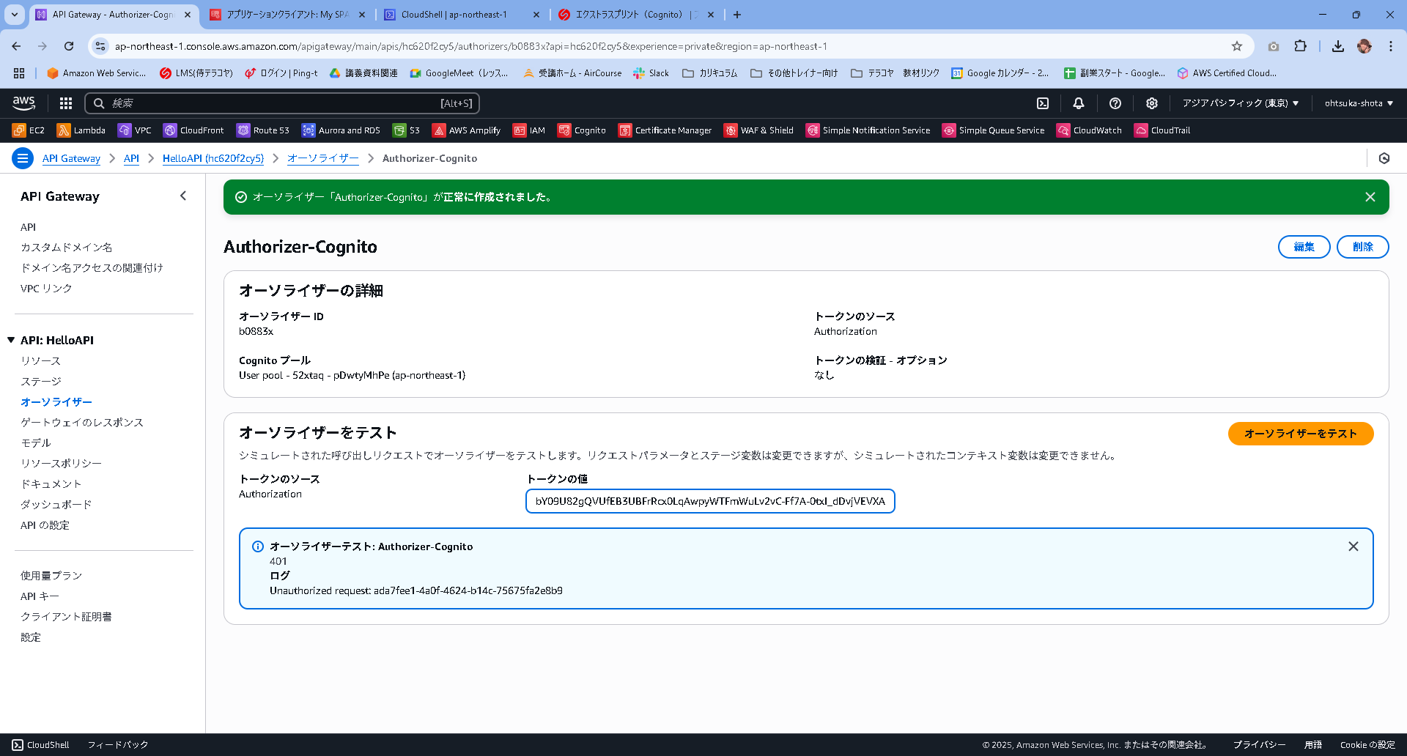Viewport: 1407px width, 756px height.
Task: Open the オーソライザー breadcrumb link
Action: tap(323, 158)
